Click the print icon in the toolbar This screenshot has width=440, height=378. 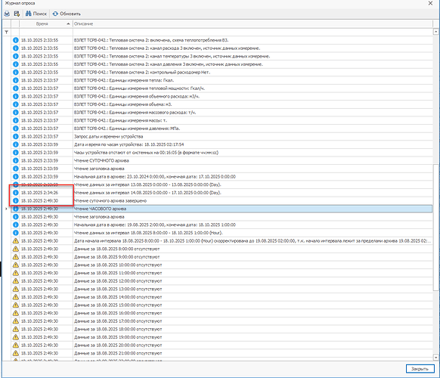[x=7, y=14]
